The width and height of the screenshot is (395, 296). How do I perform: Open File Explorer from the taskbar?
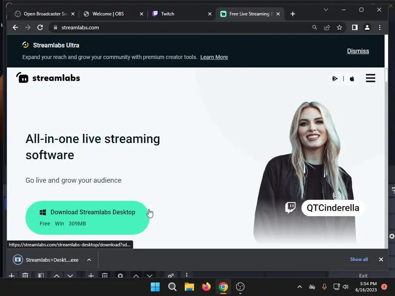point(189,287)
